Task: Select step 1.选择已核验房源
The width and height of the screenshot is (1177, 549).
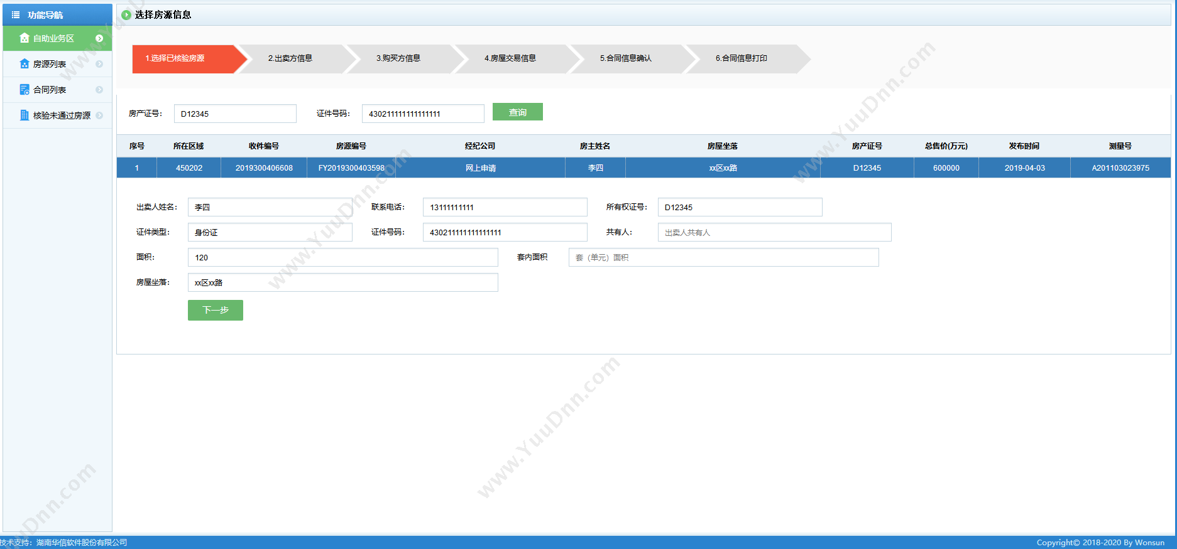Action: pos(189,58)
